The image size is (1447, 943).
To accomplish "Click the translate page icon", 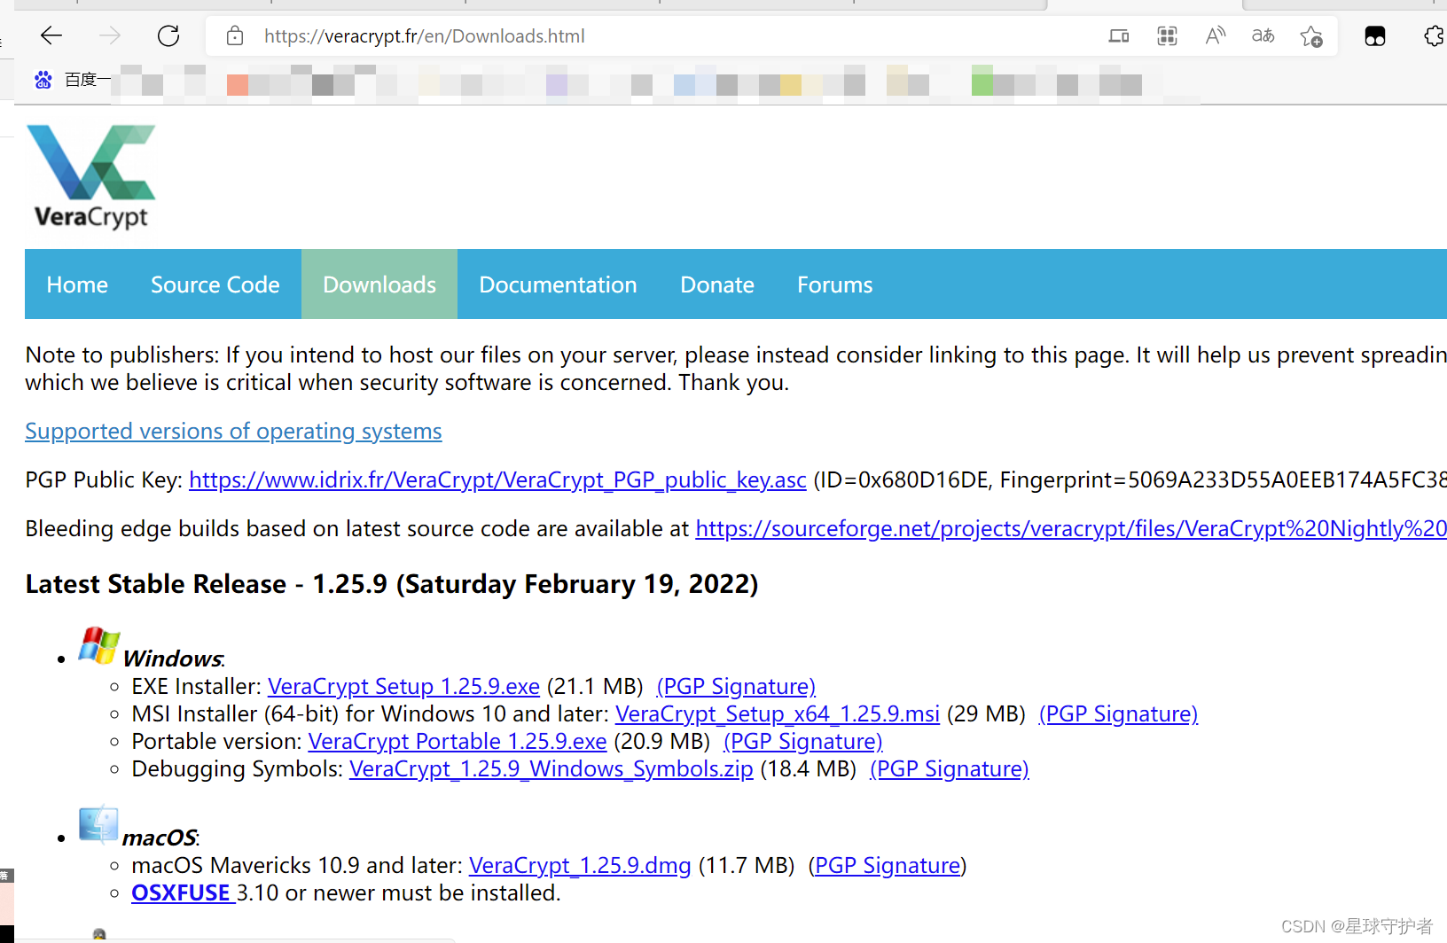I will pos(1263,36).
